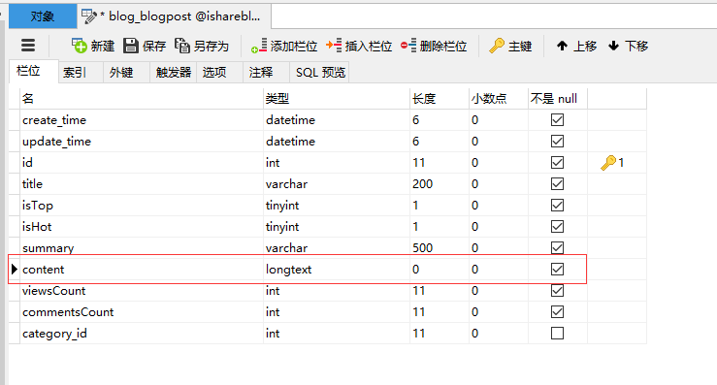
Task: Toggle not-null checkbox for isHot
Action: tap(557, 227)
